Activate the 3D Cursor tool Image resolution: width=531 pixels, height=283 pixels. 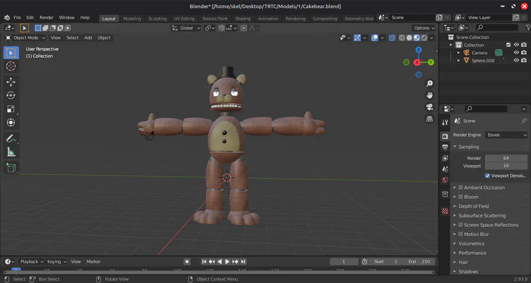click(x=11, y=66)
